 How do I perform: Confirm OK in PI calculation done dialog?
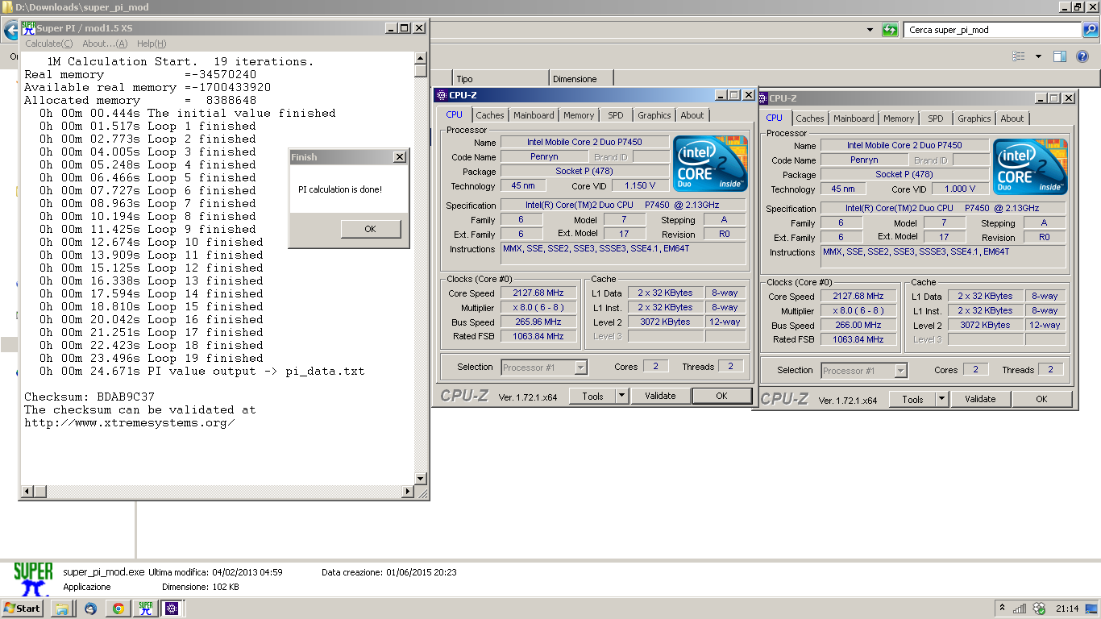pos(370,229)
